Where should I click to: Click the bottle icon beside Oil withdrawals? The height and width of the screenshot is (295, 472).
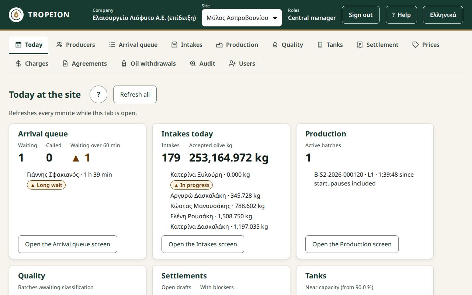coord(124,63)
